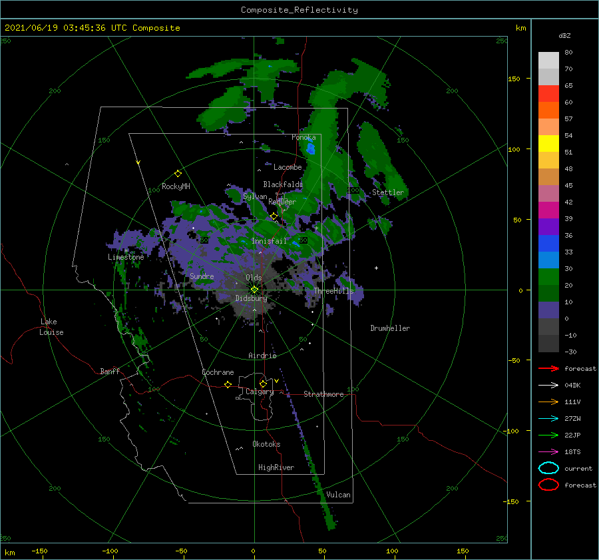Click the blue high-reflectivity cell below Ponoka
599x560 pixels.
pos(311,148)
